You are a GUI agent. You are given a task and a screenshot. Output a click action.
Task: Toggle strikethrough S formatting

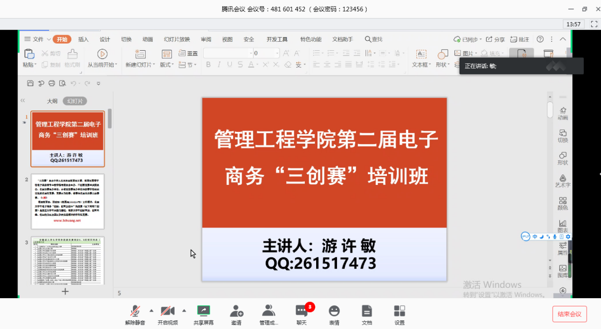coord(241,65)
